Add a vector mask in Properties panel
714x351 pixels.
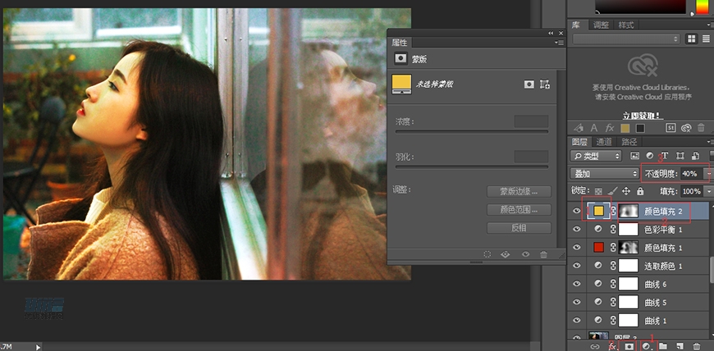pos(545,84)
